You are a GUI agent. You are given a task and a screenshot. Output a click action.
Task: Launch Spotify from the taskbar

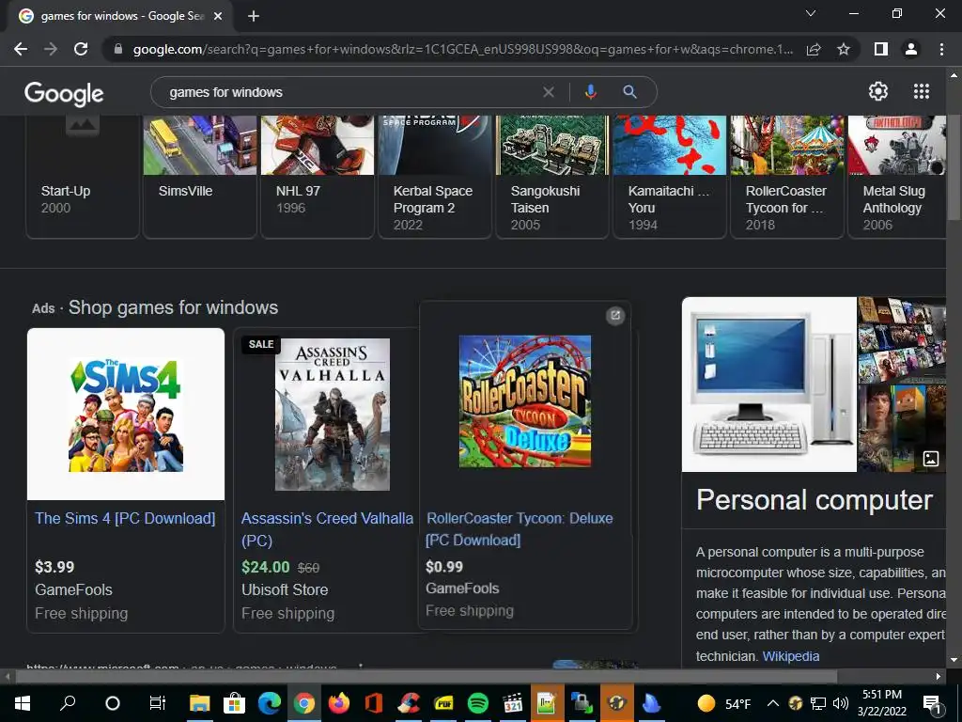[478, 703]
